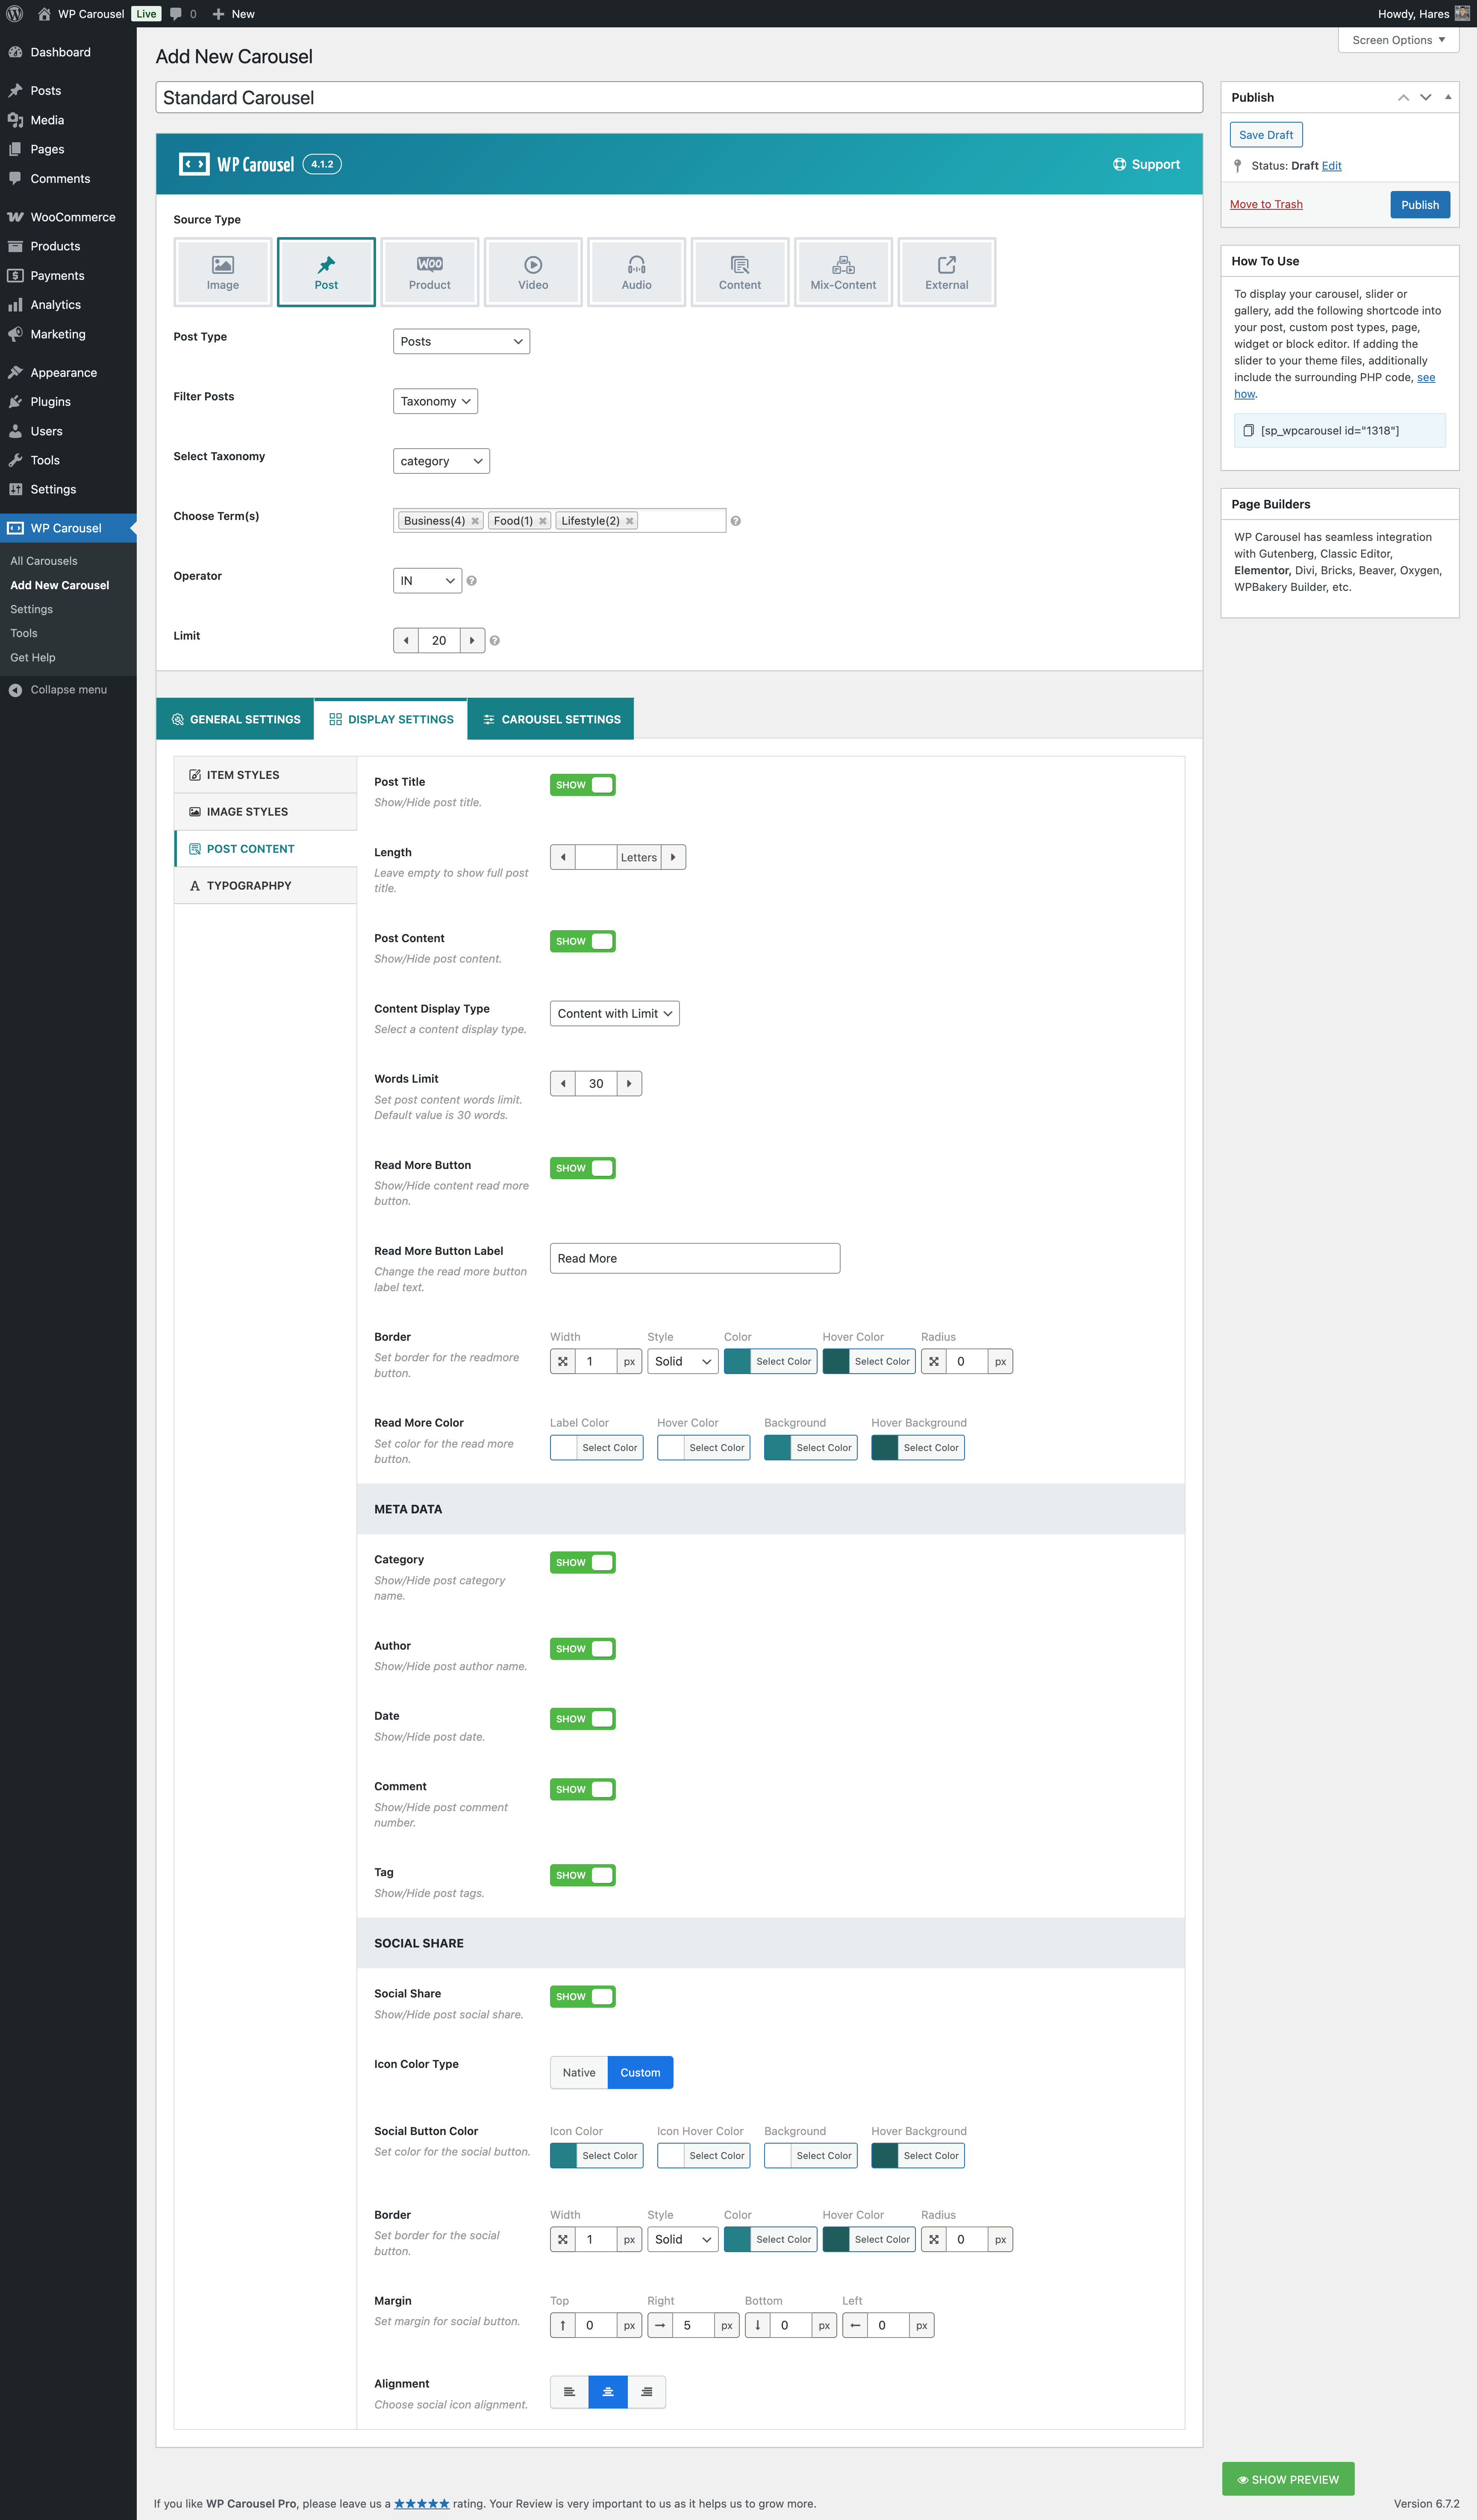Toggle Author show switch
This screenshot has width=1477, height=2520.
coord(583,1649)
